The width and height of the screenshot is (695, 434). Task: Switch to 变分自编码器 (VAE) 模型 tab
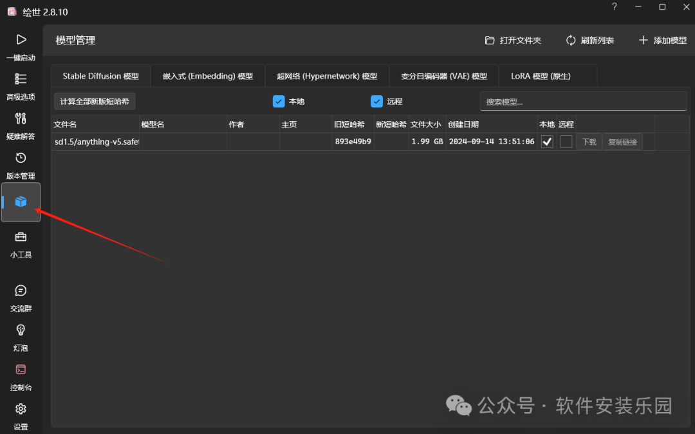(x=443, y=75)
